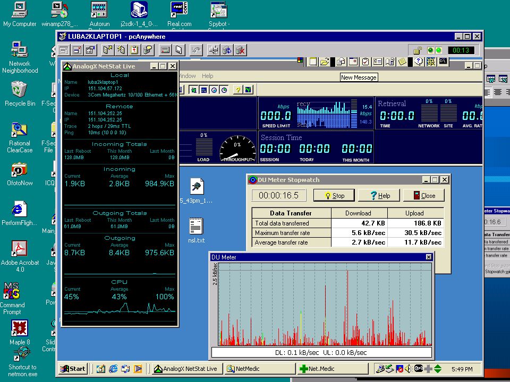510x382 pixels.
Task: Click the yellow question mark icon in NetMedic toolbar
Action: pos(238,90)
